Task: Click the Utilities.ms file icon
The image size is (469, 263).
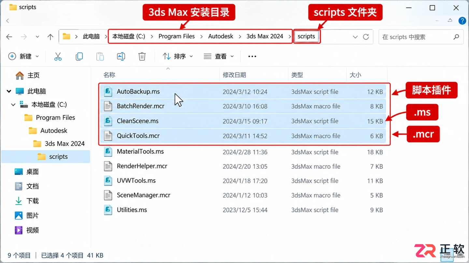Action: click(x=108, y=210)
